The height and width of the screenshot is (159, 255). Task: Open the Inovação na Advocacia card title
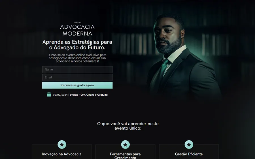(x=62, y=154)
